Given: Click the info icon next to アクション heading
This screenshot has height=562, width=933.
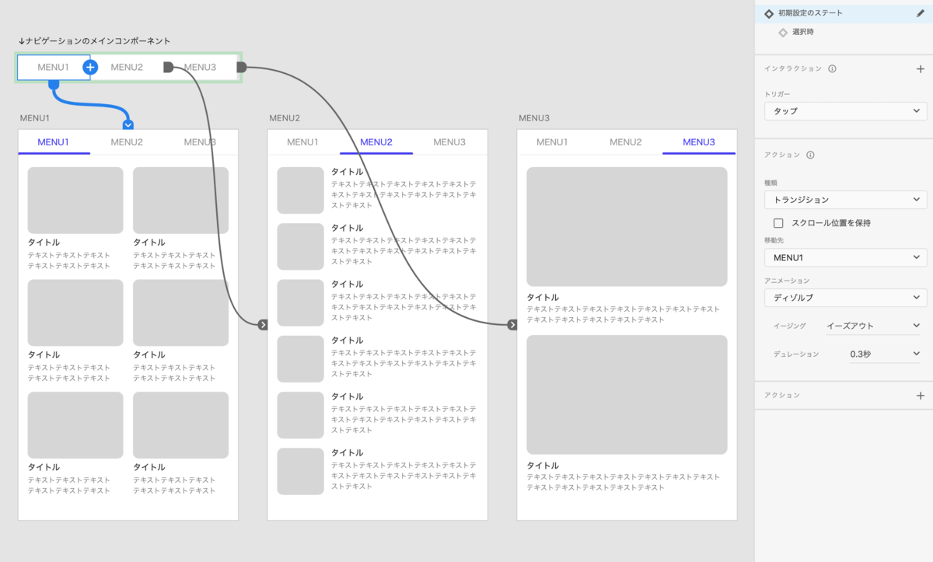Looking at the screenshot, I should (810, 155).
